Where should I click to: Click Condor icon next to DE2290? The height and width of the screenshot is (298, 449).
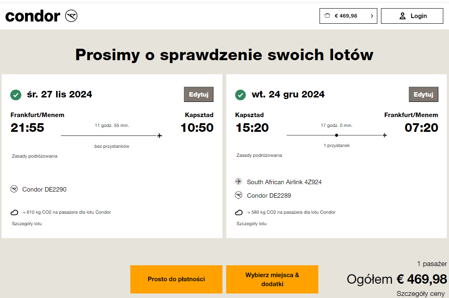pos(14,189)
